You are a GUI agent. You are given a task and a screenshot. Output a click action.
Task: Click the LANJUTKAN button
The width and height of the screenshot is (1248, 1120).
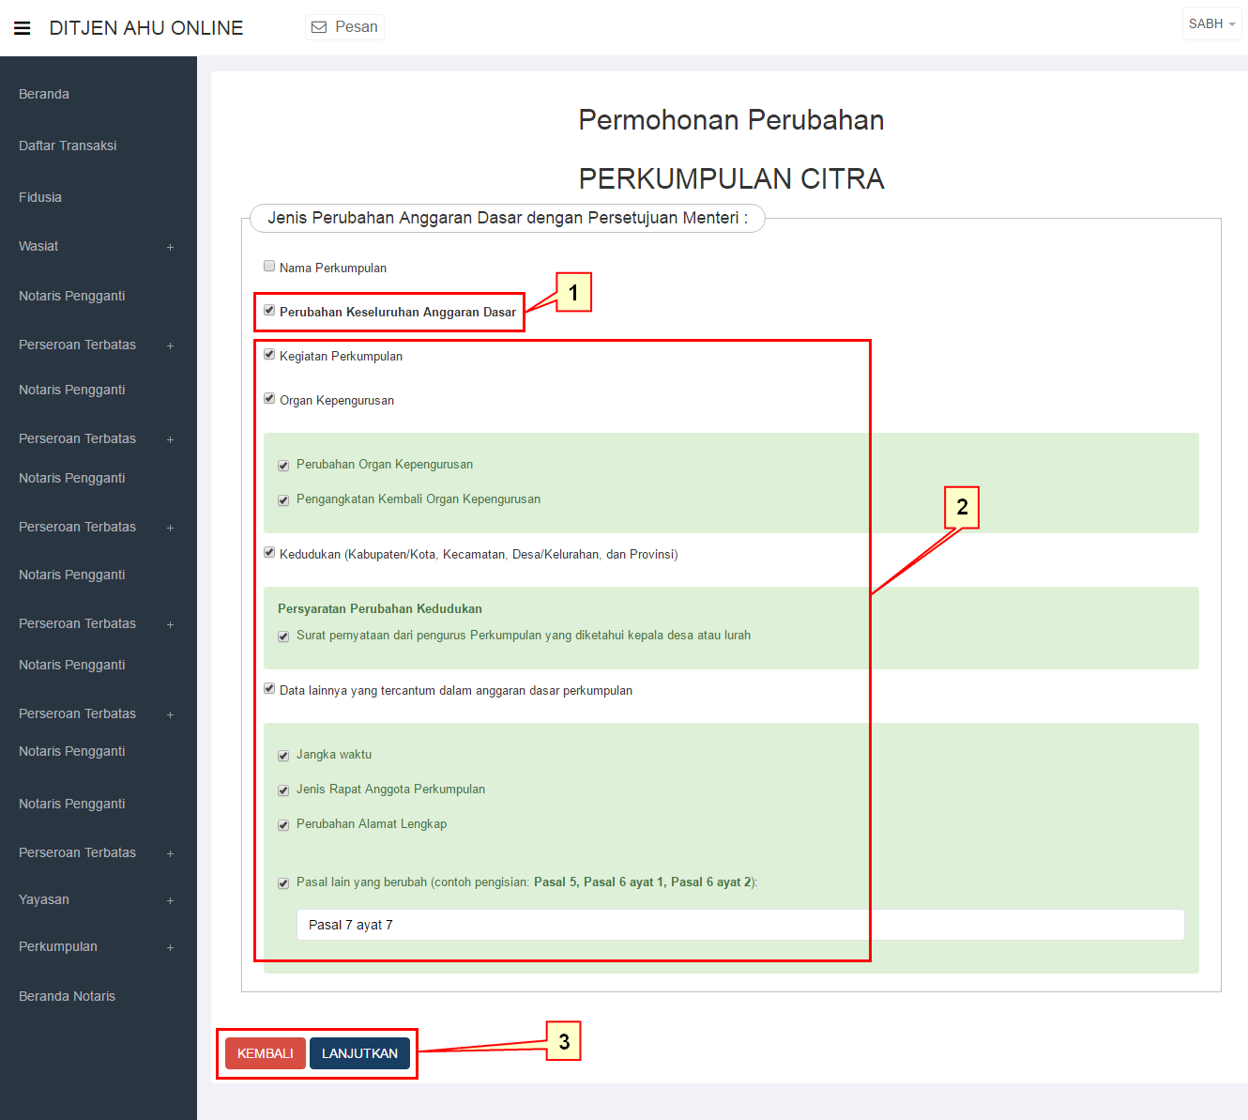tap(359, 1053)
